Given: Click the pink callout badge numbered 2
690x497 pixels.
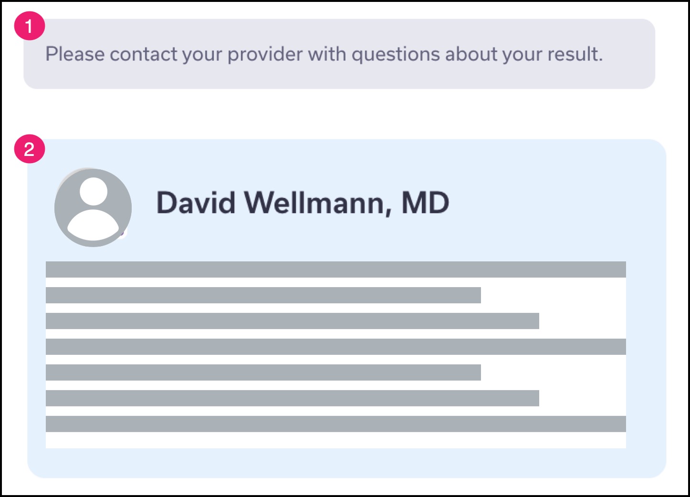Looking at the screenshot, I should pos(30,149).
